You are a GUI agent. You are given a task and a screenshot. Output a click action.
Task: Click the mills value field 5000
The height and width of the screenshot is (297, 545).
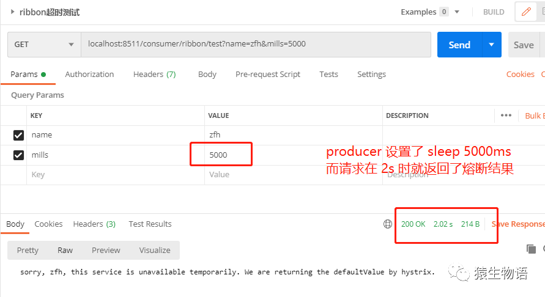pyautogui.click(x=221, y=155)
